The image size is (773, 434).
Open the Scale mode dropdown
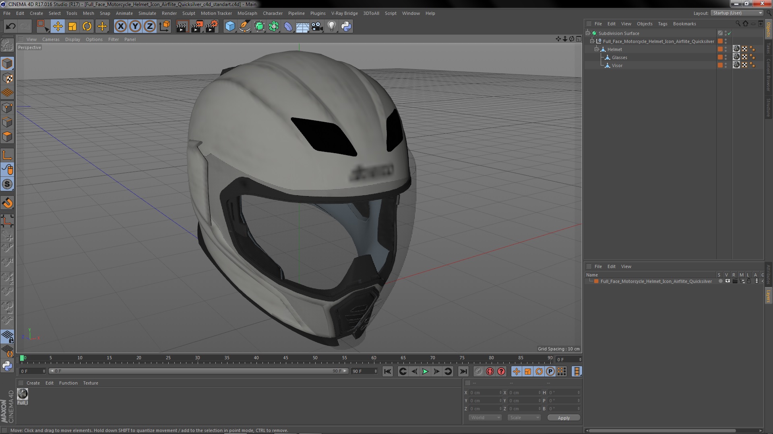click(524, 418)
